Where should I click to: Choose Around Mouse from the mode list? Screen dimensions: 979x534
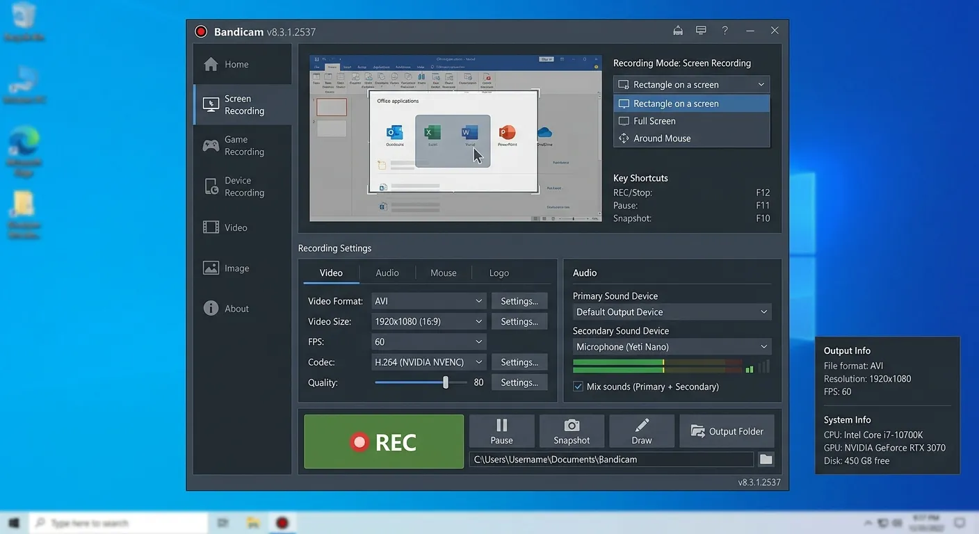tap(692, 138)
